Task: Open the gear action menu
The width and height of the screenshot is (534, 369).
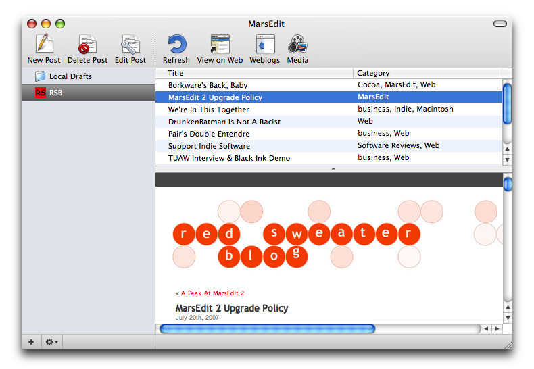Action: click(x=52, y=342)
